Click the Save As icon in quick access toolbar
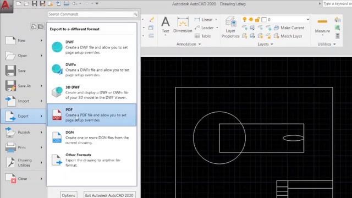 (x=42, y=3)
